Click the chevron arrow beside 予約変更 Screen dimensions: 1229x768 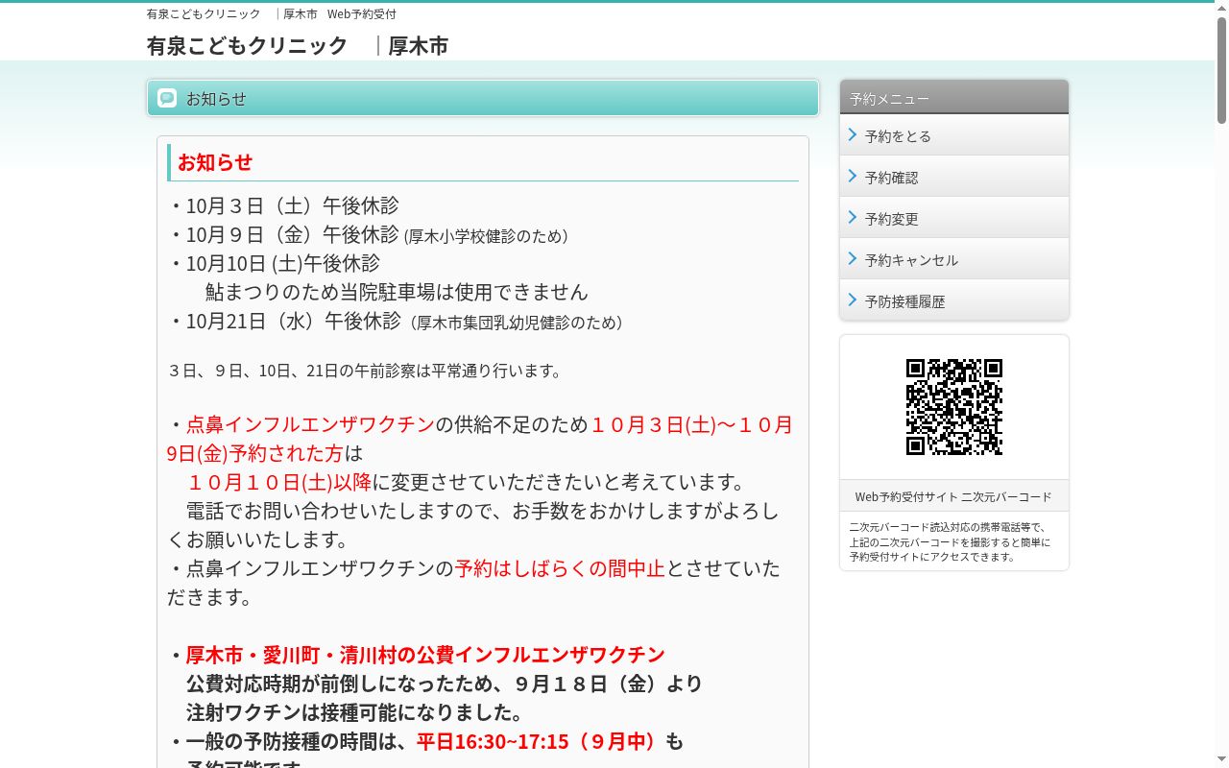coord(853,217)
